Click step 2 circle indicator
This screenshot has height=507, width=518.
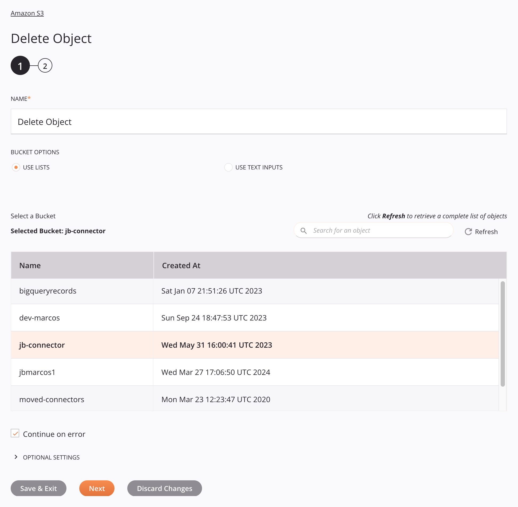[45, 65]
